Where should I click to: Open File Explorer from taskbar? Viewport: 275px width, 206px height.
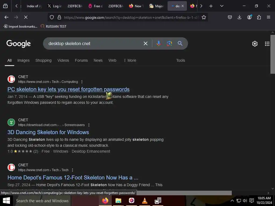pos(118,201)
